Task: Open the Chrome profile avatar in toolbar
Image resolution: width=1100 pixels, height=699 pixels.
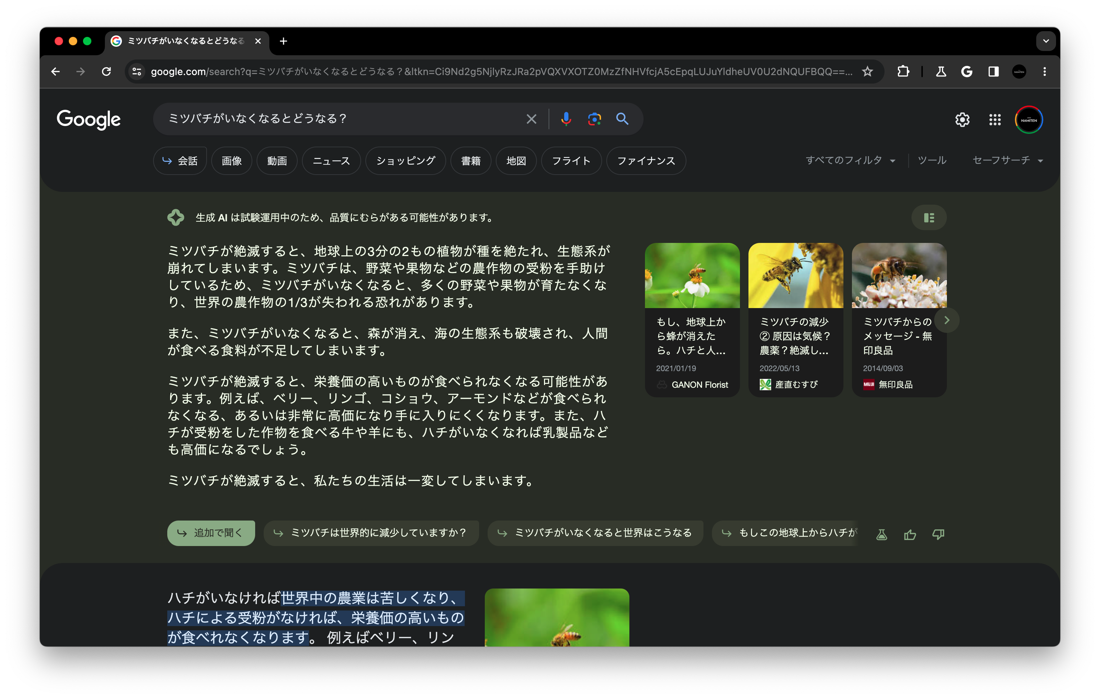Action: click(1019, 72)
